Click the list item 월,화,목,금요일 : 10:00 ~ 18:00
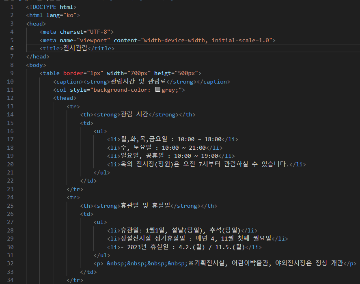 click(171, 139)
